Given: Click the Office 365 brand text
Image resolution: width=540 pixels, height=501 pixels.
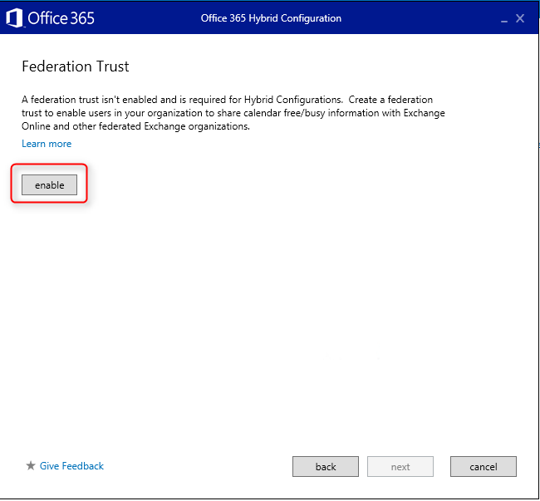Looking at the screenshot, I should [x=61, y=18].
